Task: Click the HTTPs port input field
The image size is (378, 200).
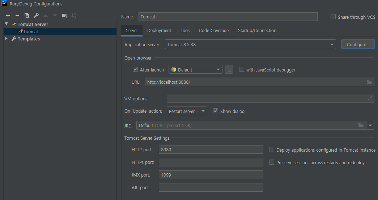Action: pos(211,162)
